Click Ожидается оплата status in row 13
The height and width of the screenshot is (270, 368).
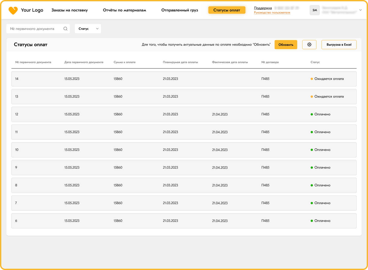coord(329,97)
